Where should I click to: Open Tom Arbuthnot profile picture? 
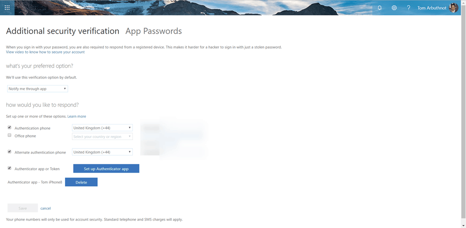tap(453, 8)
